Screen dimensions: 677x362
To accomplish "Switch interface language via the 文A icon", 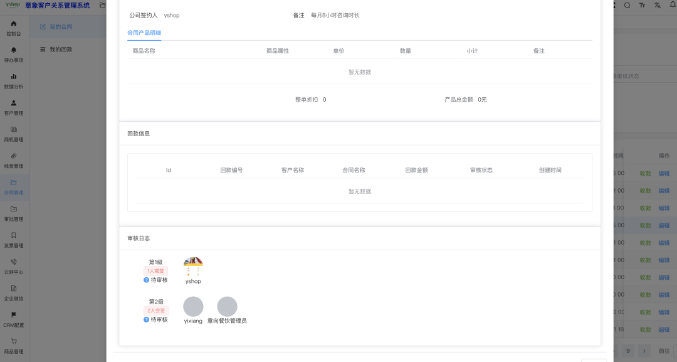I will click(657, 5).
